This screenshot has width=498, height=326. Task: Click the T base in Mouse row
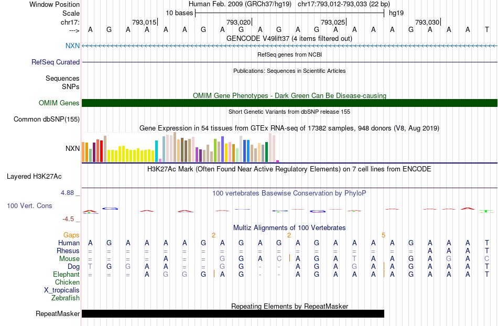click(354, 259)
